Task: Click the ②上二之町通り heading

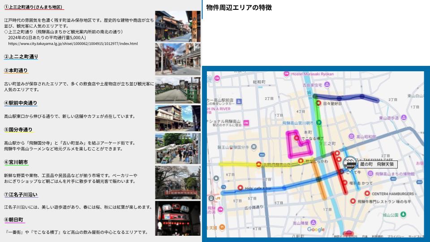Action: click(21, 56)
